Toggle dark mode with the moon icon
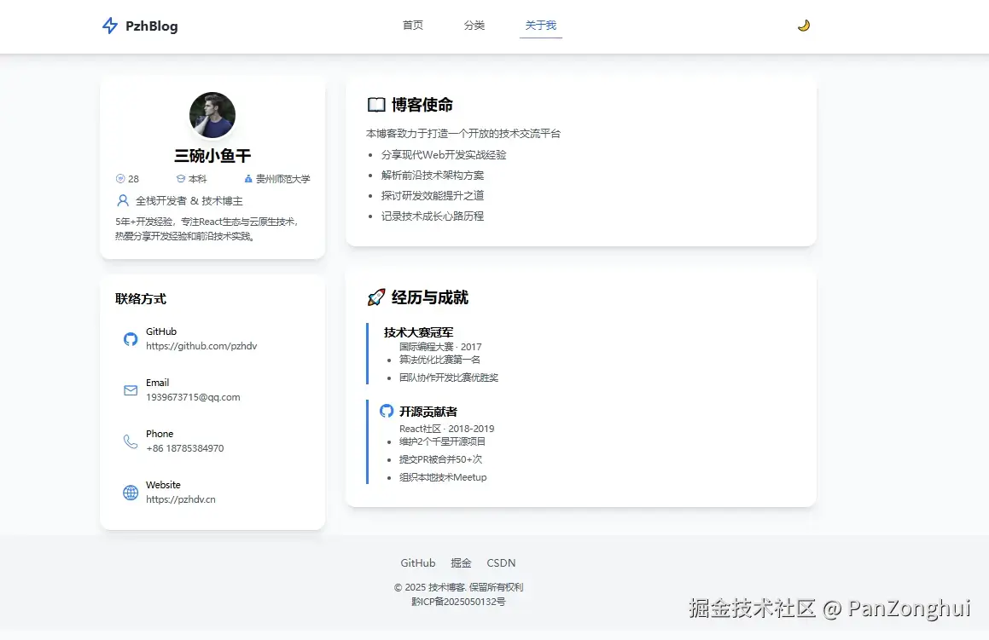989x640 pixels. [x=803, y=26]
